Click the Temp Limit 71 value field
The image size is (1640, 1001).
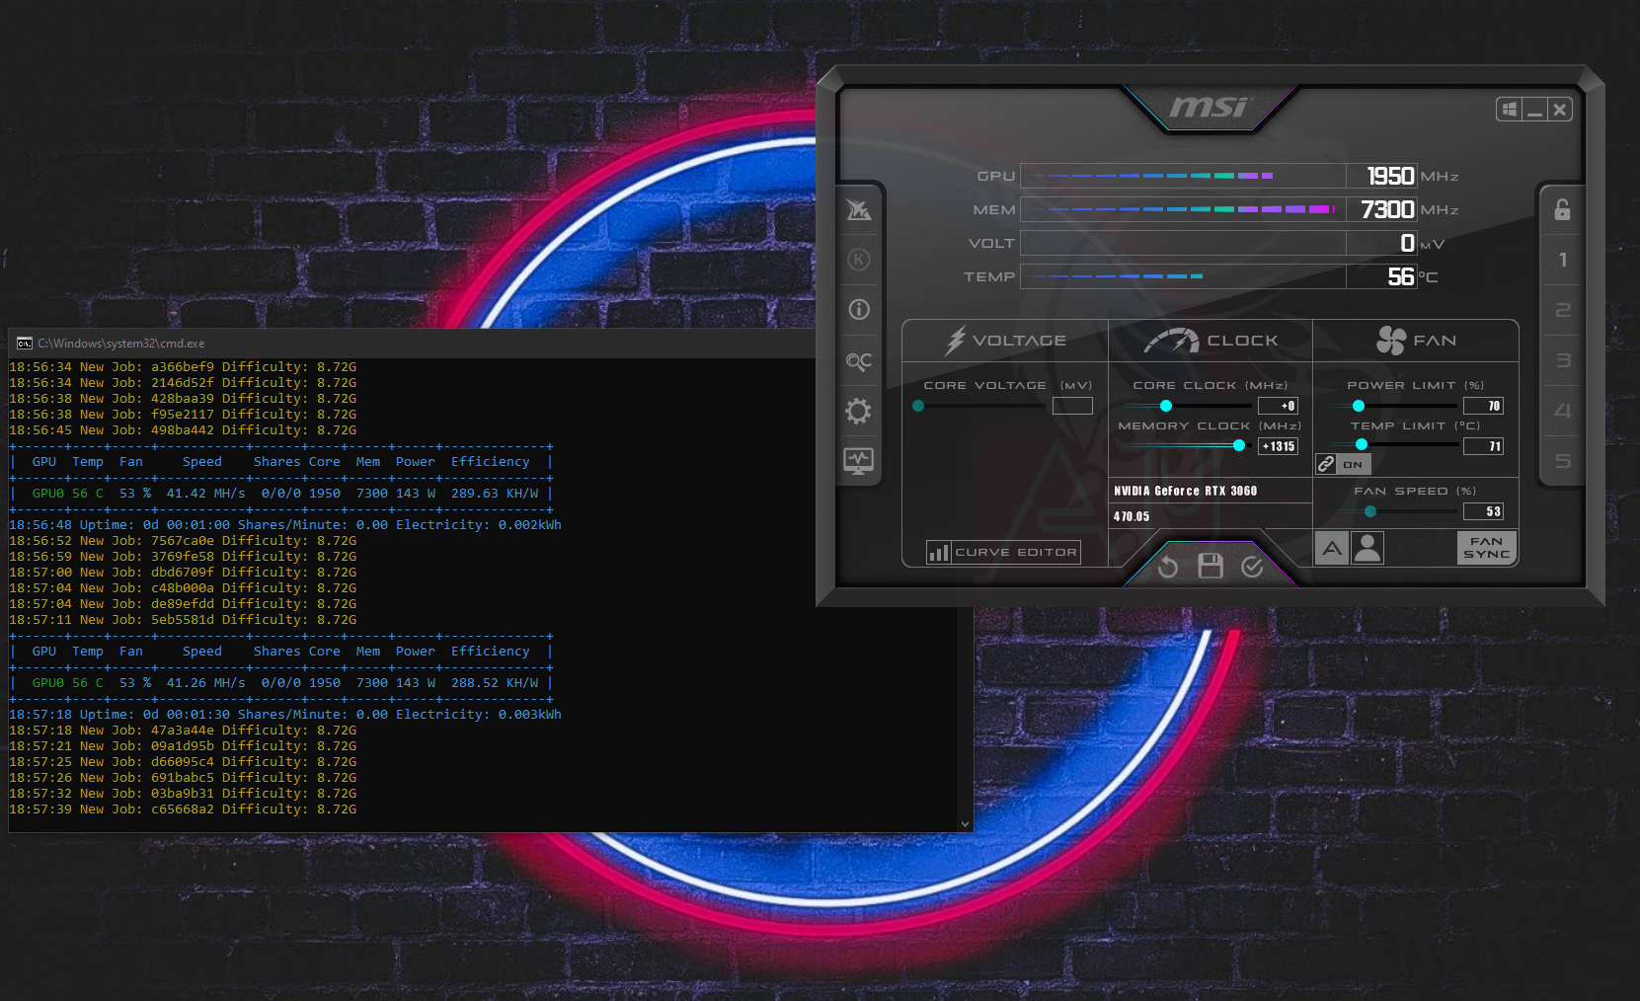coord(1483,446)
